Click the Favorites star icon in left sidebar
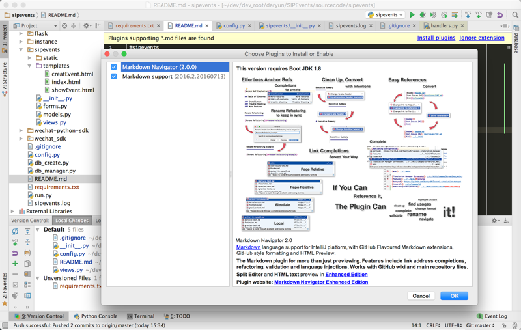 [5, 303]
